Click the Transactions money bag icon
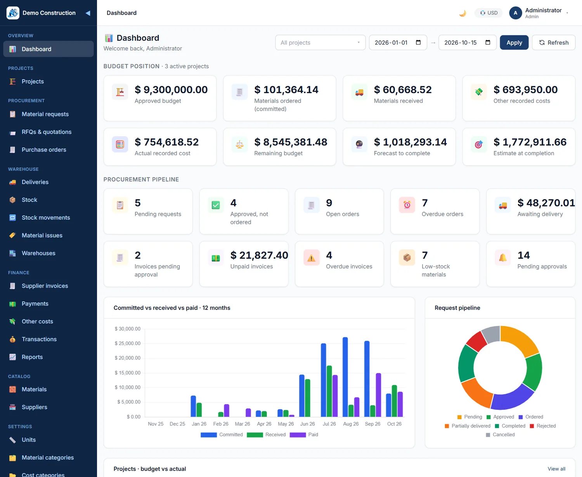This screenshot has height=477, width=582. tap(13, 339)
